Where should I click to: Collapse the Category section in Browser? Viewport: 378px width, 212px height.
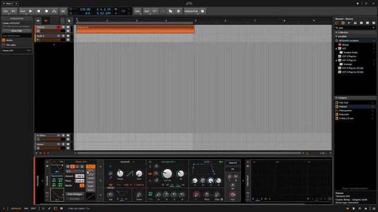click(x=337, y=98)
